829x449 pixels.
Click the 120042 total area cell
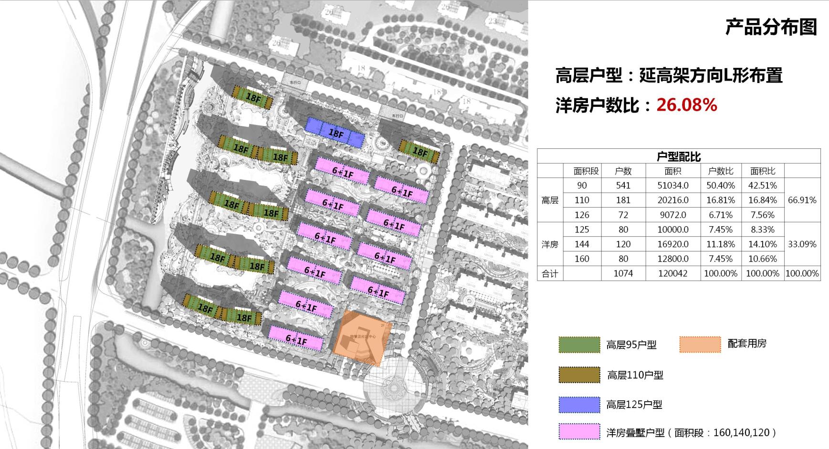point(673,274)
